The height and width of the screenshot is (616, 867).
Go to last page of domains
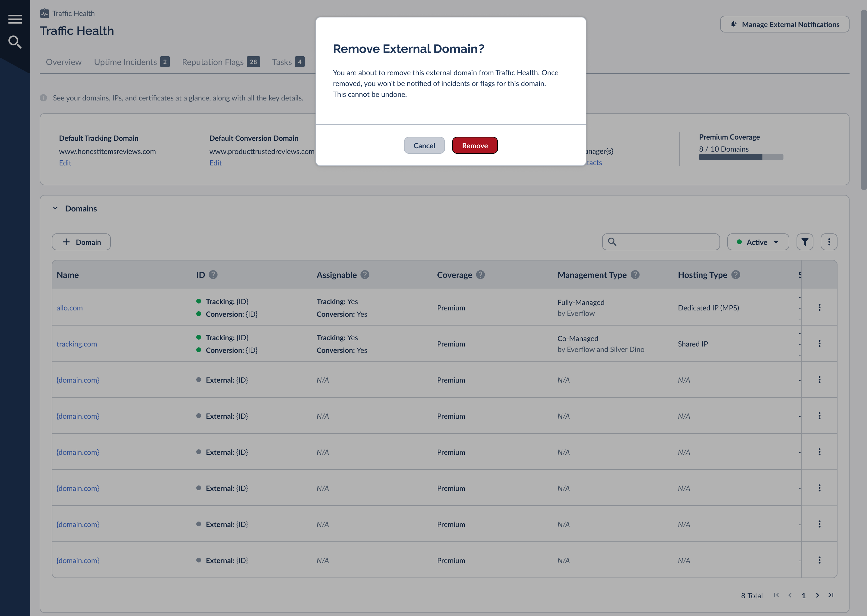831,595
